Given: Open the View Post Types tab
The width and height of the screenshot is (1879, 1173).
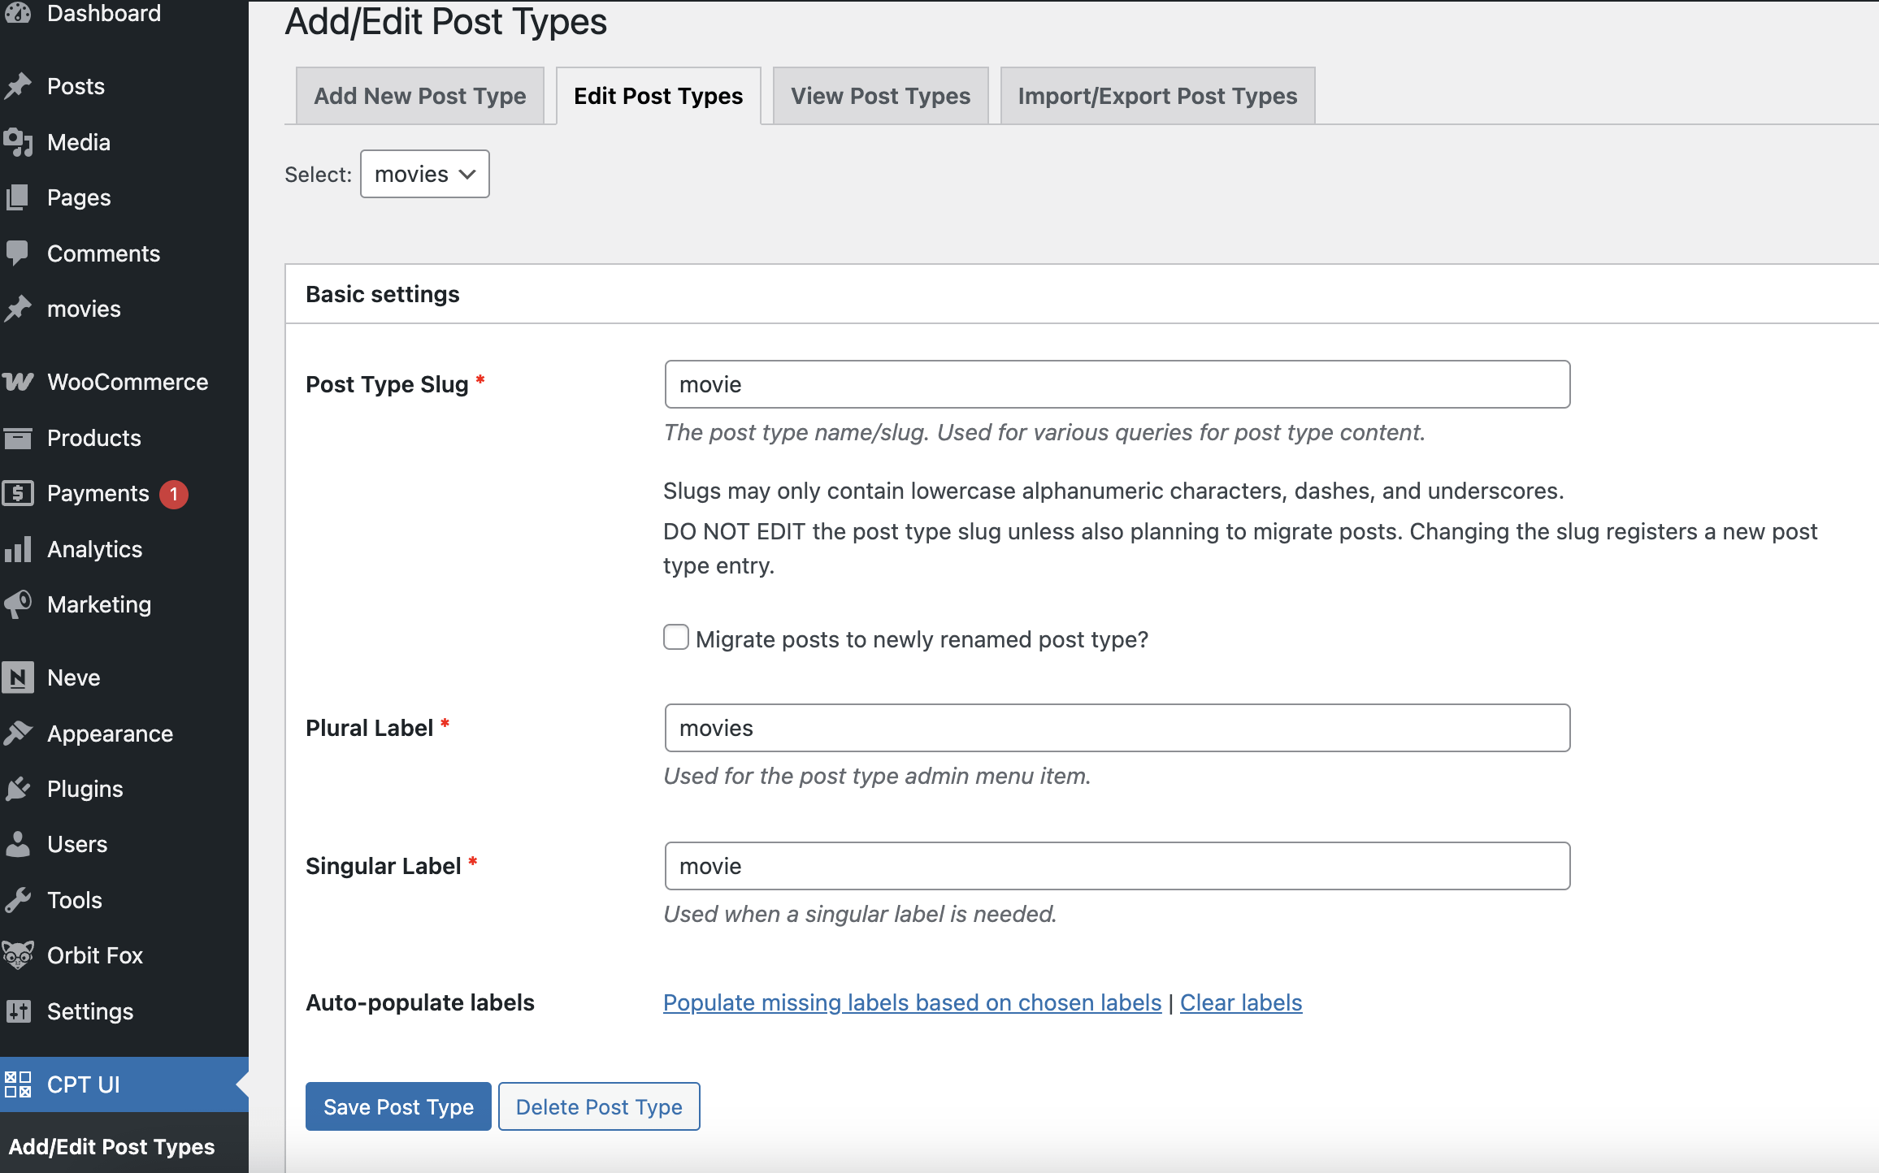Looking at the screenshot, I should click(x=880, y=96).
